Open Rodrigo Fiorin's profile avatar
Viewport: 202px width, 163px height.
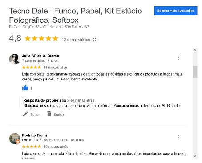click(15, 139)
